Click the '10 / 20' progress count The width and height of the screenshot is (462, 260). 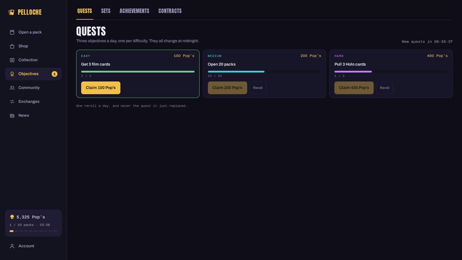coord(215,76)
